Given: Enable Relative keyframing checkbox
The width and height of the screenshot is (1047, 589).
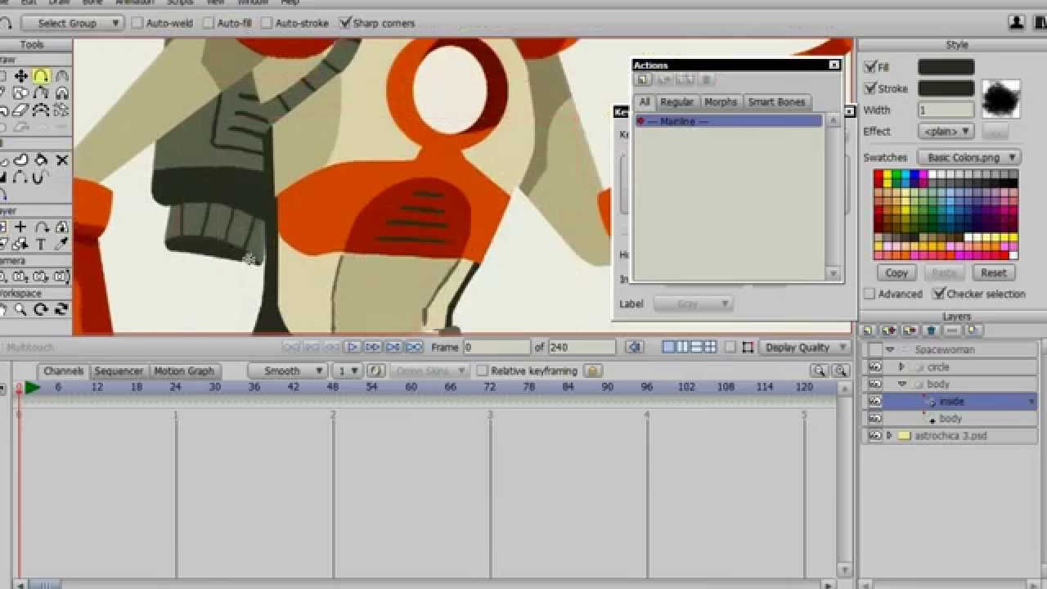Looking at the screenshot, I should tap(483, 371).
